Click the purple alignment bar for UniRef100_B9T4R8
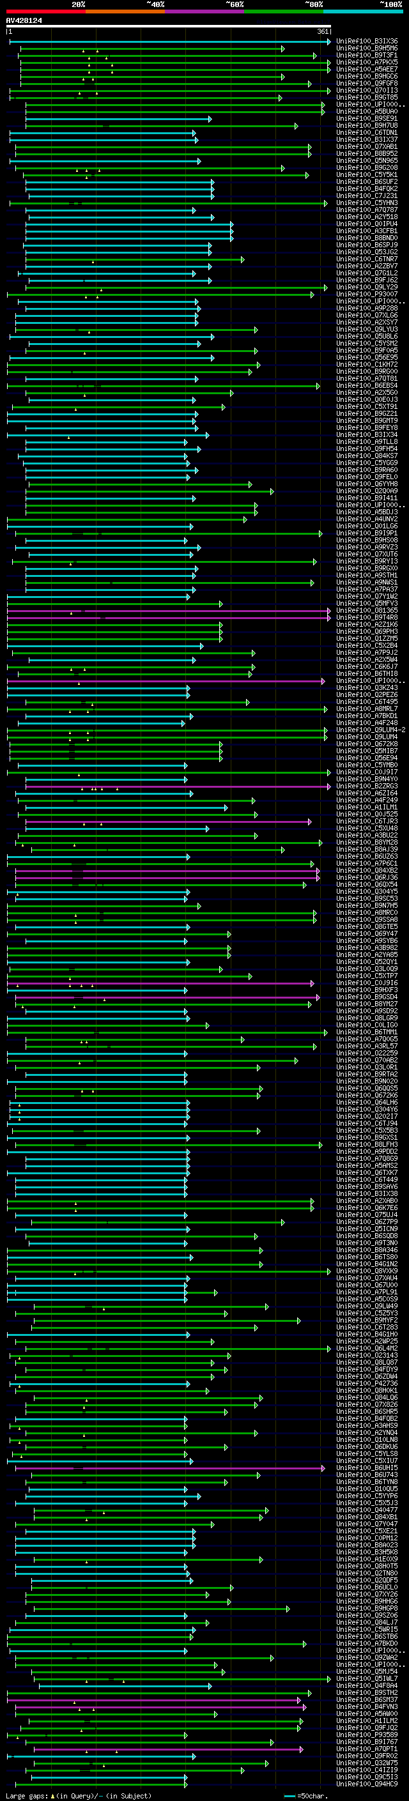The height and width of the screenshot is (1801, 409). [169, 617]
